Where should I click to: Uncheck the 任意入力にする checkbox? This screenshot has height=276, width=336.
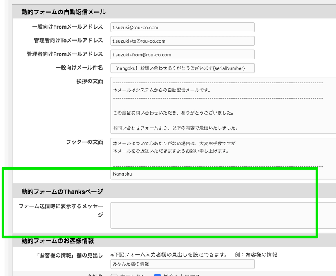tap(157, 275)
